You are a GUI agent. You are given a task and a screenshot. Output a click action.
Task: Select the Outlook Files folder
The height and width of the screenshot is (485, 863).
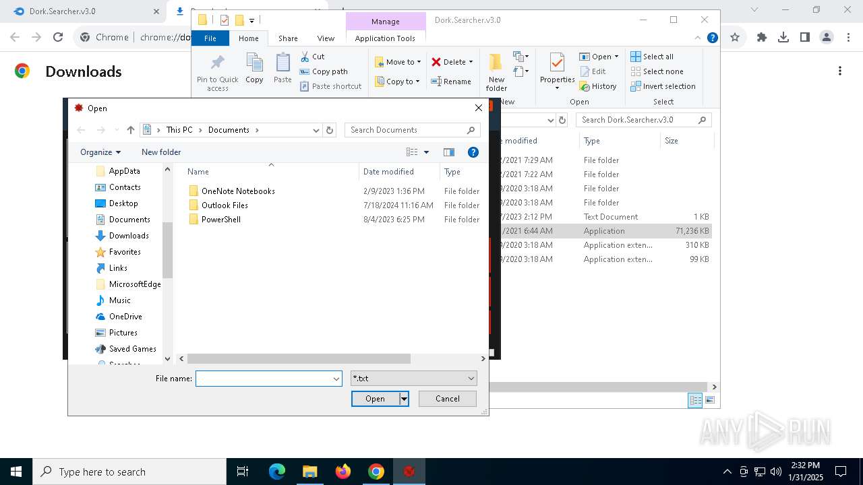click(225, 205)
